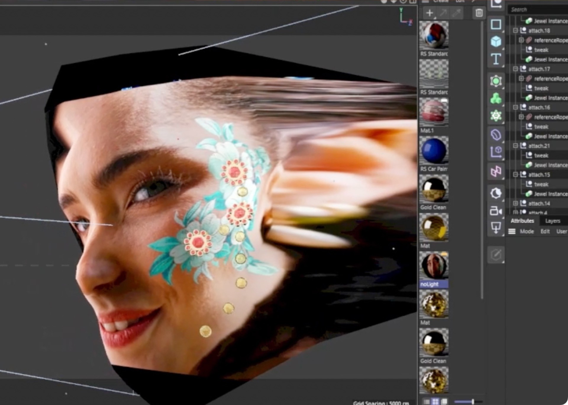The image size is (568, 405).
Task: Select tweak under attach.15
Action: tap(541, 184)
